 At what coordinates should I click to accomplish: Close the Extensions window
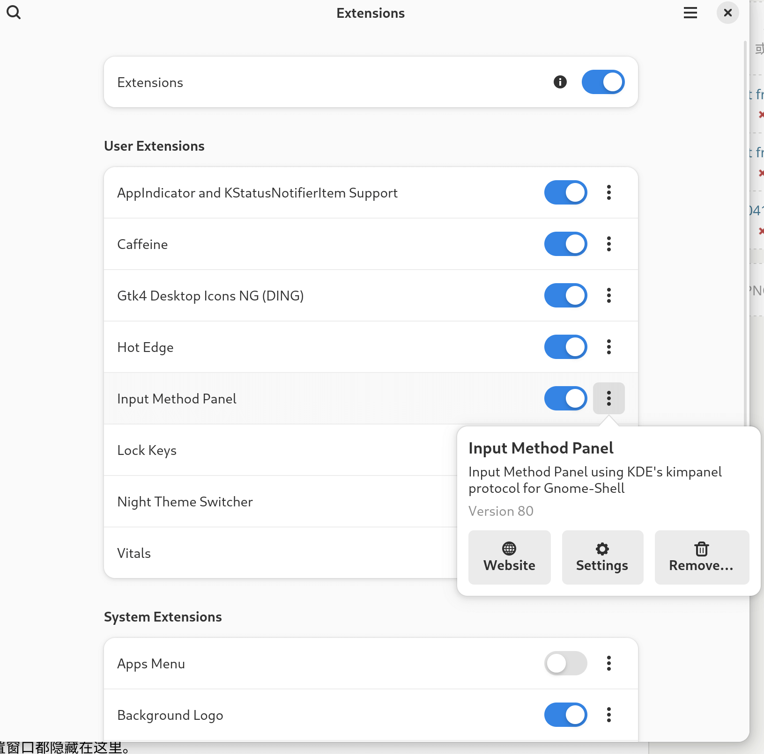727,13
